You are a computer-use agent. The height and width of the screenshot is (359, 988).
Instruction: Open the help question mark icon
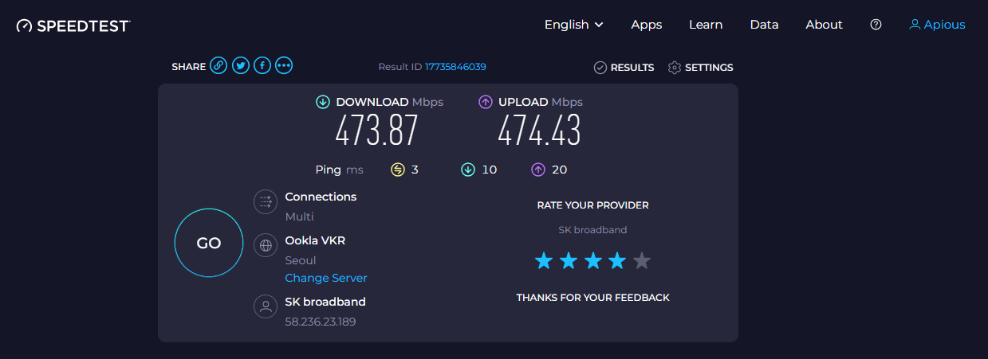[876, 25]
